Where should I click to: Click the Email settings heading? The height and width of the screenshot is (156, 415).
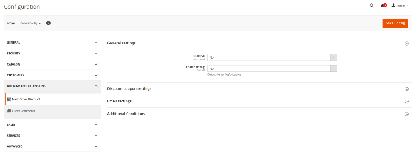pyautogui.click(x=120, y=101)
